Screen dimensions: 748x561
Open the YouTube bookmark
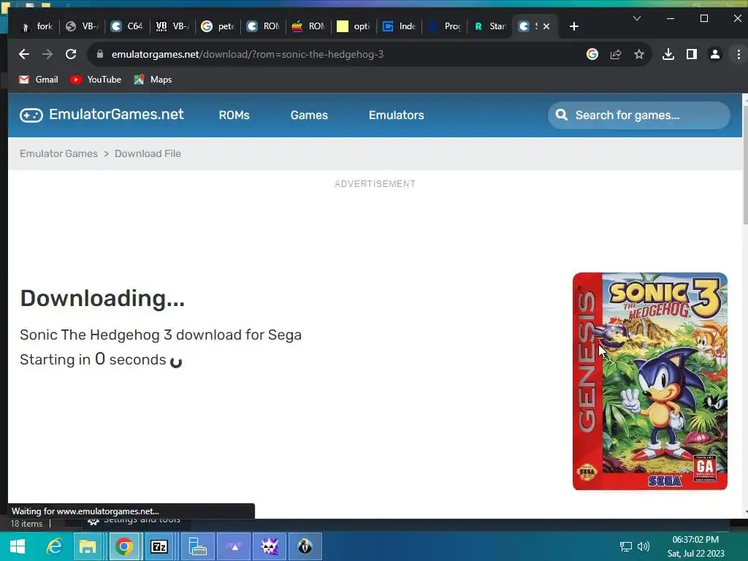coord(96,80)
